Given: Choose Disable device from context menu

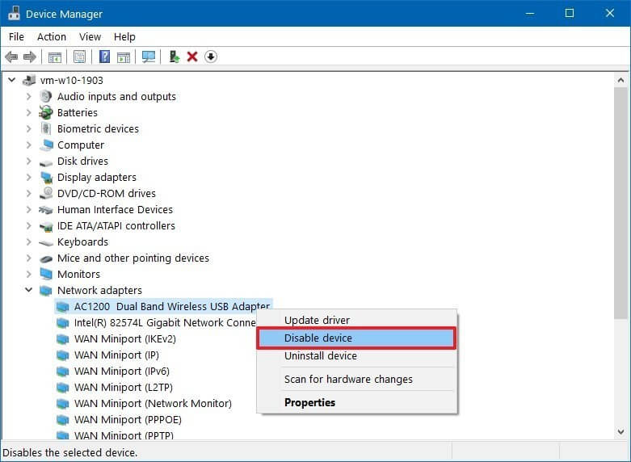Looking at the screenshot, I should coord(318,338).
